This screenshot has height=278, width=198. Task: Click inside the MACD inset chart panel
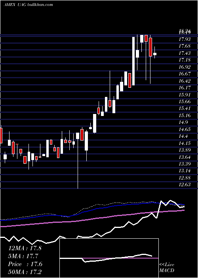pos(109,258)
